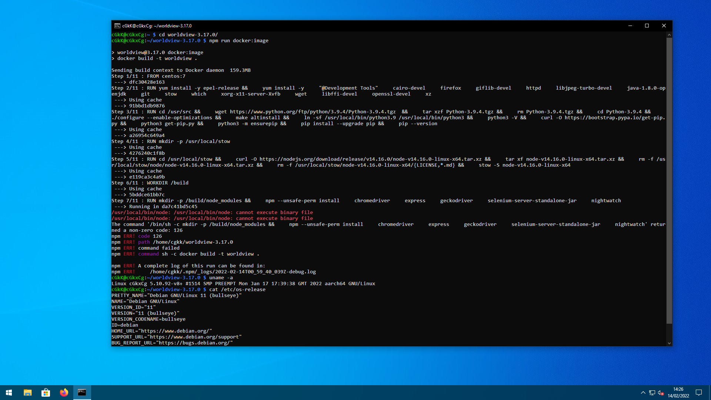The image size is (711, 400).
Task: Click the 'npm run docker:image' command text
Action: (239, 41)
